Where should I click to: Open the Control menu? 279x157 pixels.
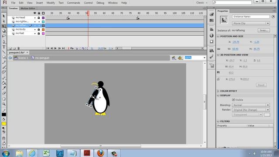pyautogui.click(x=88, y=3)
